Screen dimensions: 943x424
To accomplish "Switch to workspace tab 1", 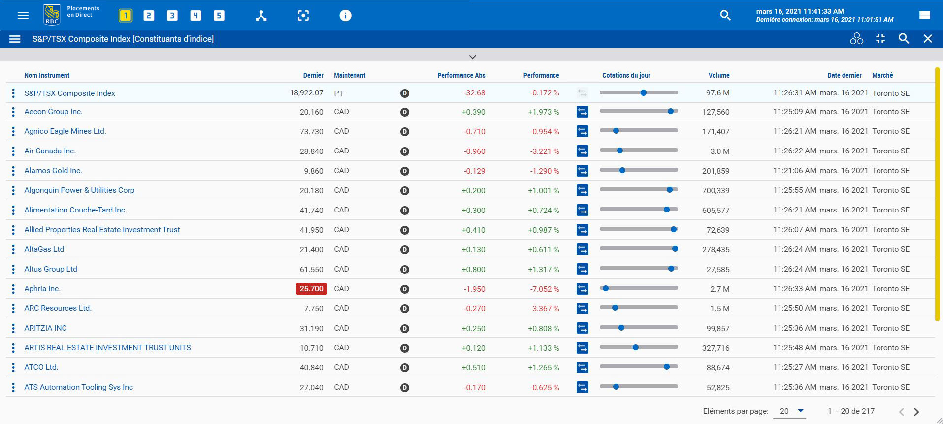I will 126,16.
